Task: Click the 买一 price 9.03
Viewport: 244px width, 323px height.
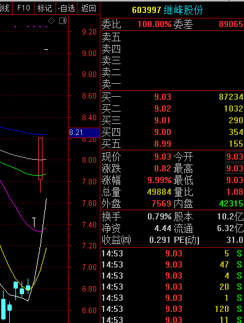Action: click(x=163, y=97)
